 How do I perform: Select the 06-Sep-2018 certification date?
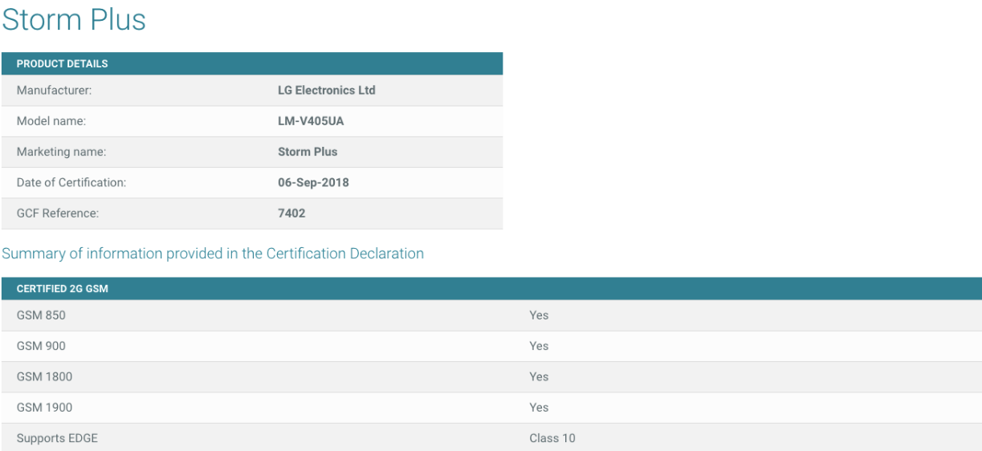point(313,182)
